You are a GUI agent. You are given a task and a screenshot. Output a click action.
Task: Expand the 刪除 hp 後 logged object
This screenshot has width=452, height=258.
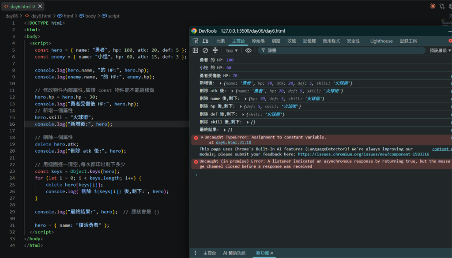pyautogui.click(x=241, y=107)
